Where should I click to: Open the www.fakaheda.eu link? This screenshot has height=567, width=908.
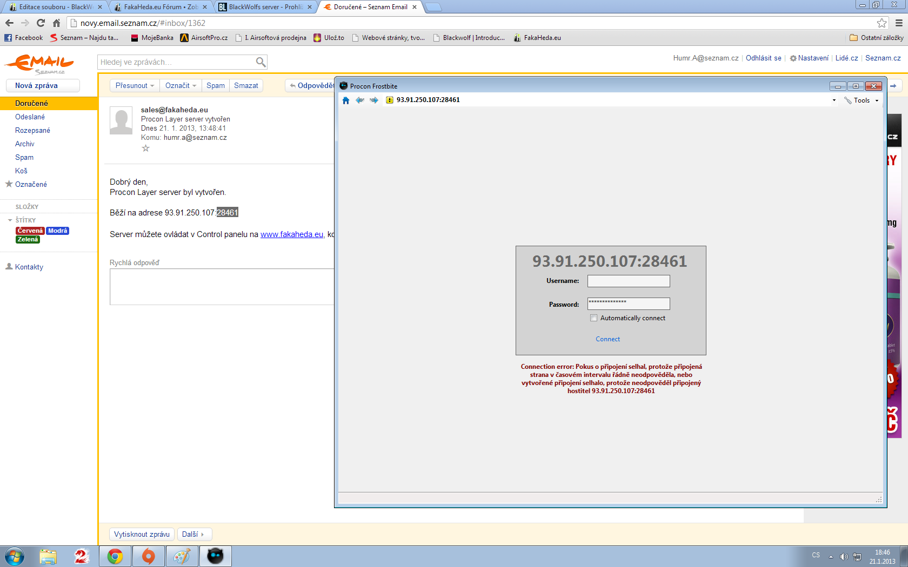click(292, 234)
